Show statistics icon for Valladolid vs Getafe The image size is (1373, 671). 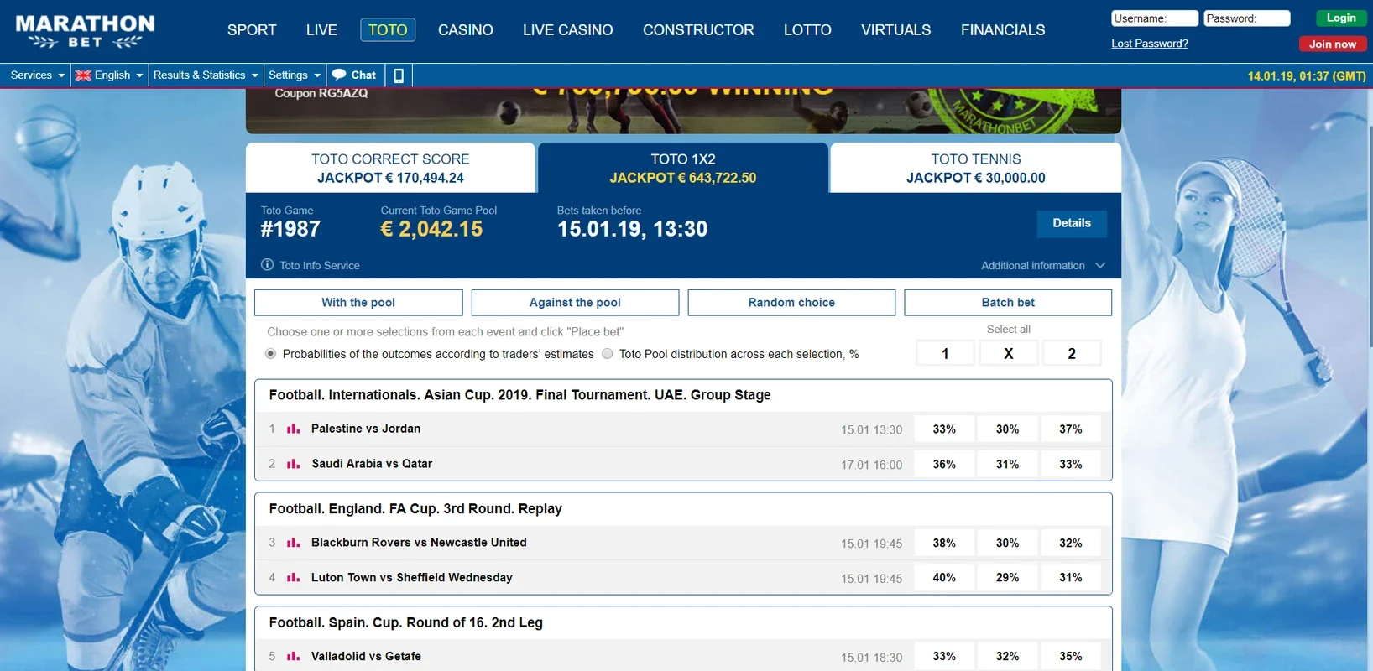(293, 657)
